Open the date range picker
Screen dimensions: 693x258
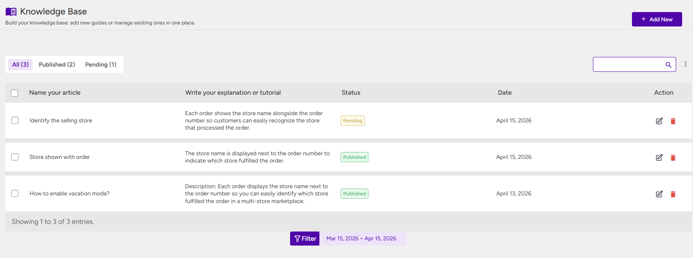362,239
